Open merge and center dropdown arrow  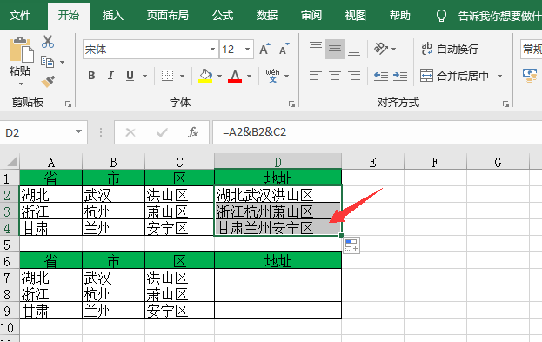[x=500, y=76]
